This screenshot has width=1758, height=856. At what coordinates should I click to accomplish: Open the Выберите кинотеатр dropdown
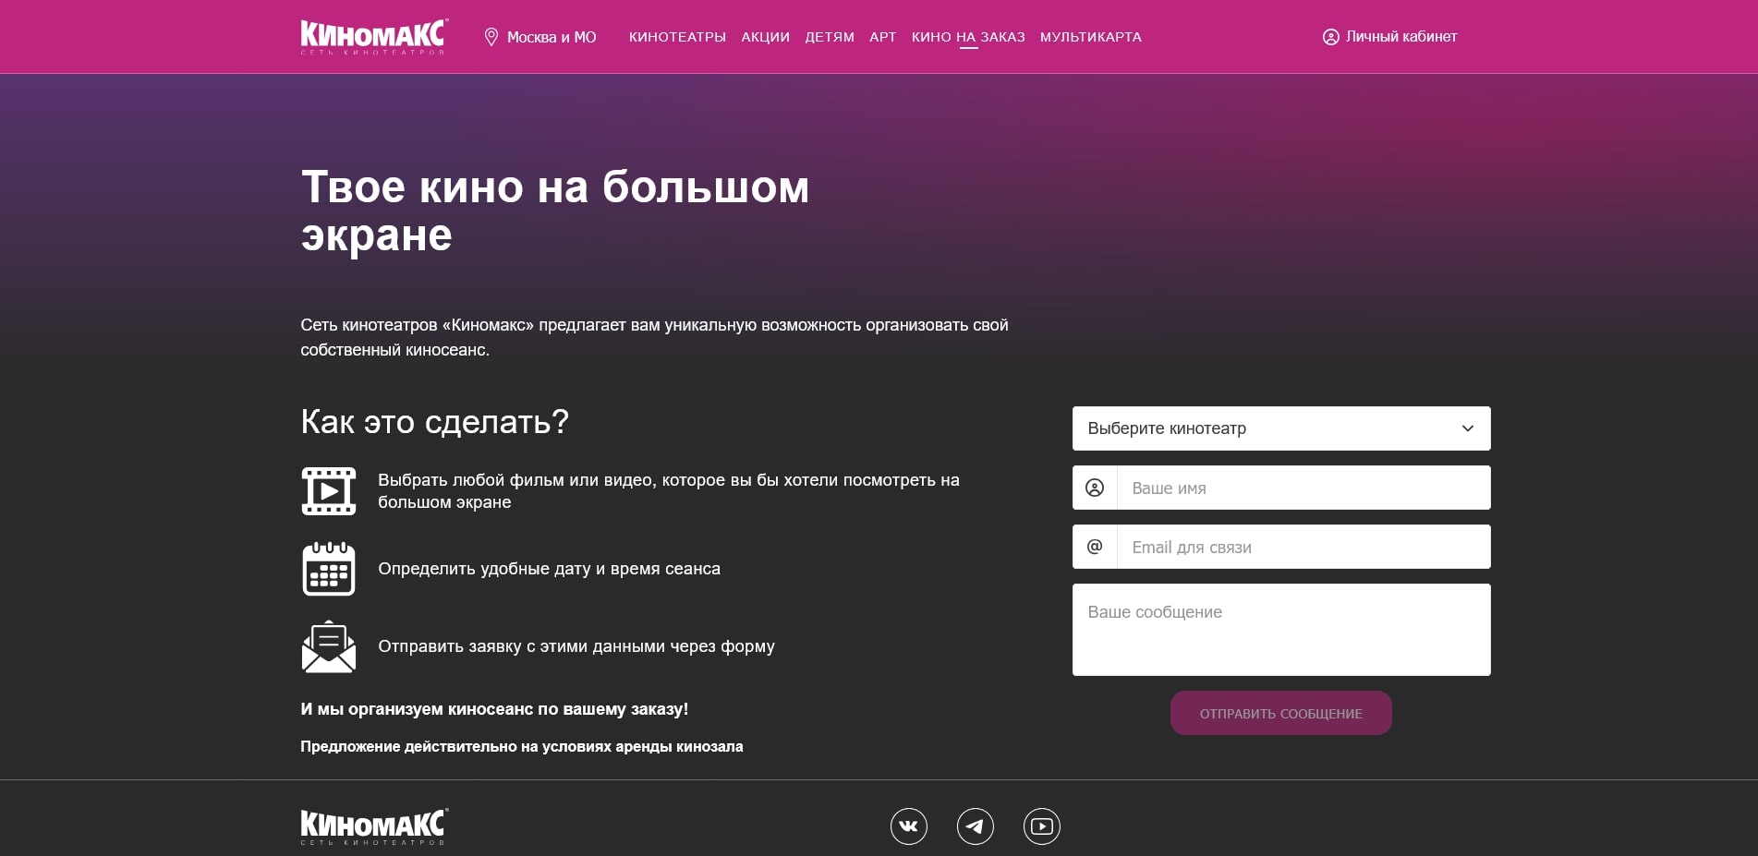[1280, 428]
